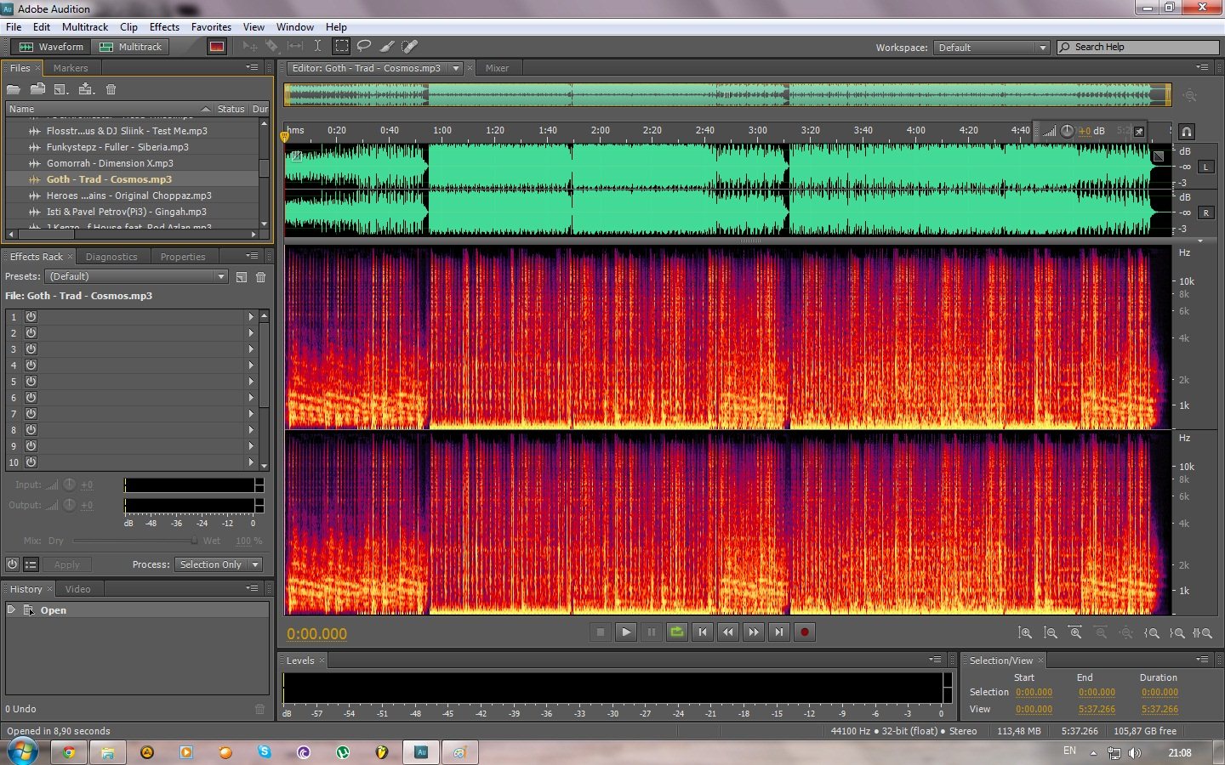Click the HUD volume knob above waveform
The height and width of the screenshot is (765, 1225).
(x=1068, y=131)
